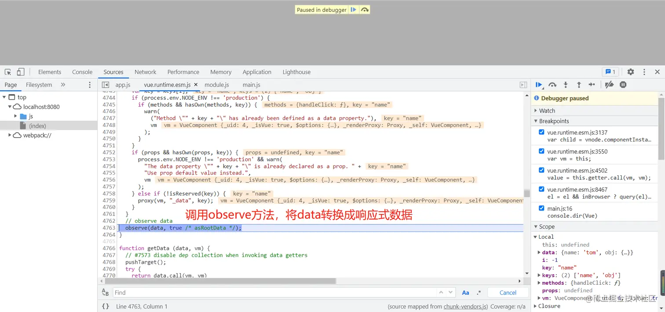Click into the Find input field
665x312 pixels.
pos(274,293)
